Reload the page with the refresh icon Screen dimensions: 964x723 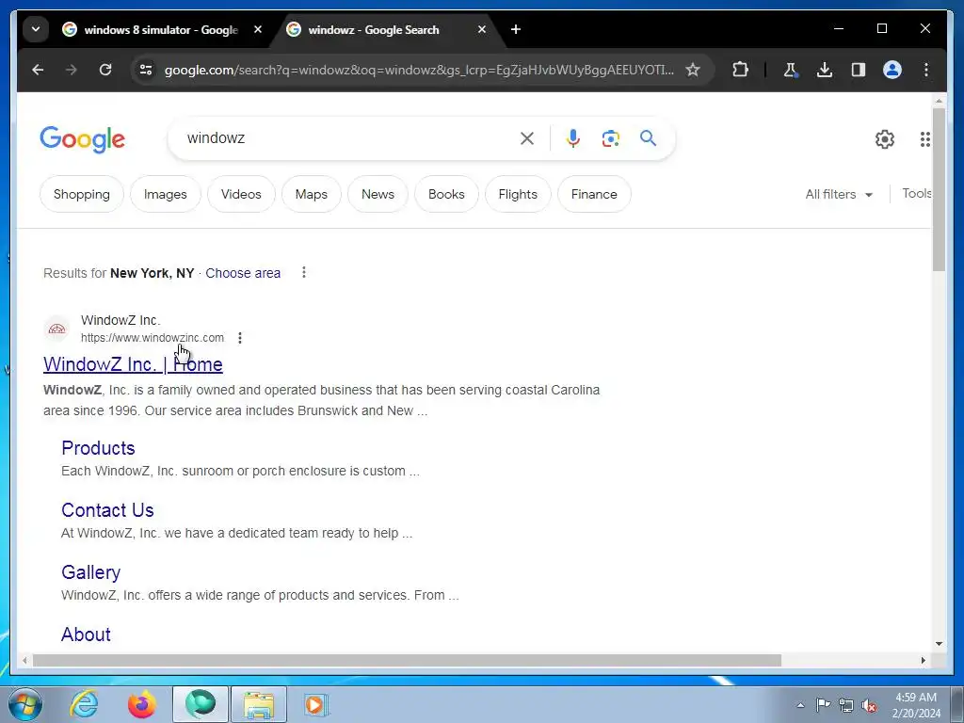click(105, 70)
